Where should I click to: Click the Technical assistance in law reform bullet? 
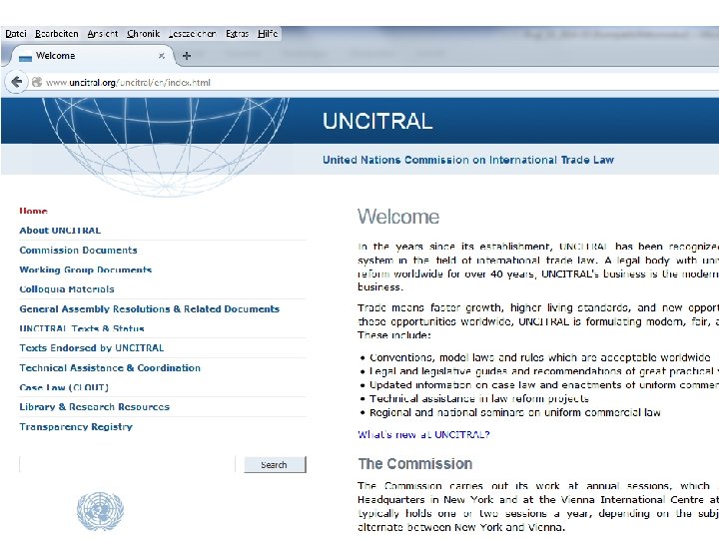pos(479,398)
